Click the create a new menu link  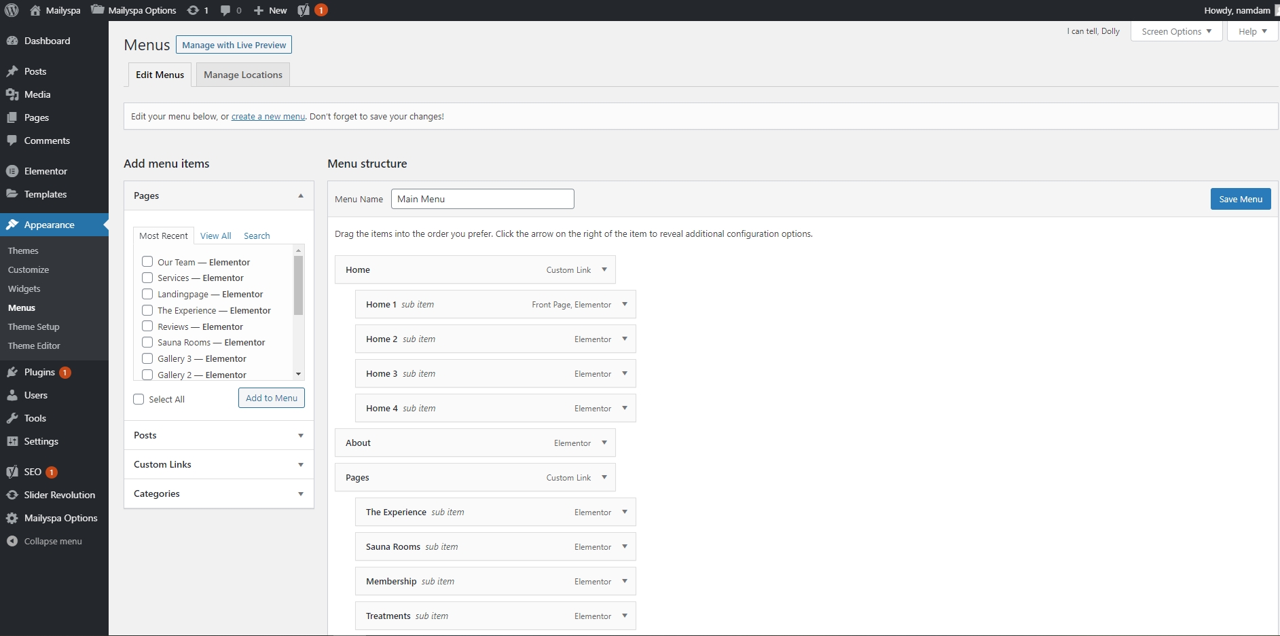(x=268, y=117)
